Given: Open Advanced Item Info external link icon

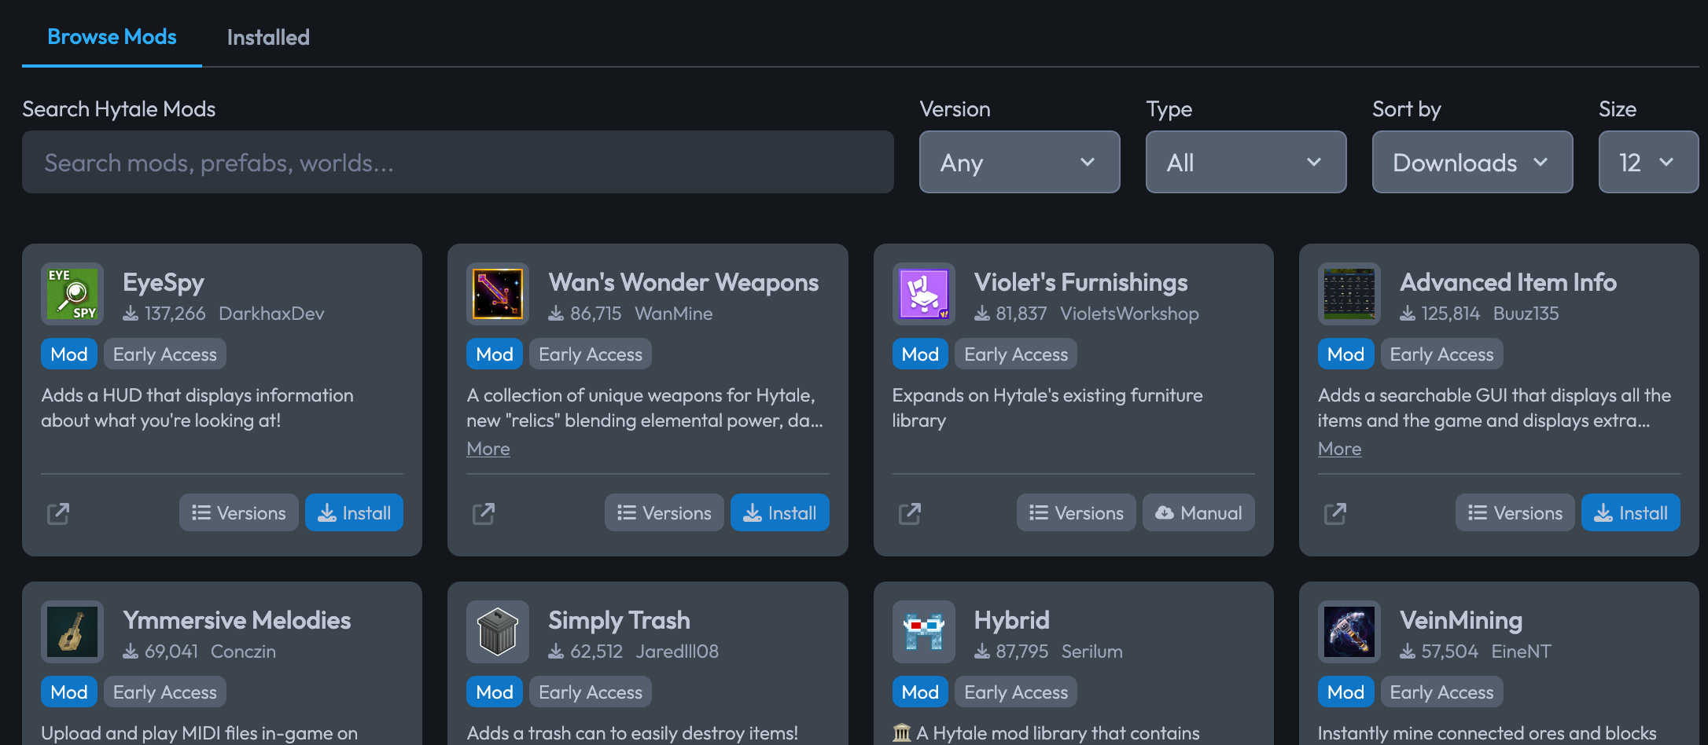Looking at the screenshot, I should pyautogui.click(x=1335, y=513).
